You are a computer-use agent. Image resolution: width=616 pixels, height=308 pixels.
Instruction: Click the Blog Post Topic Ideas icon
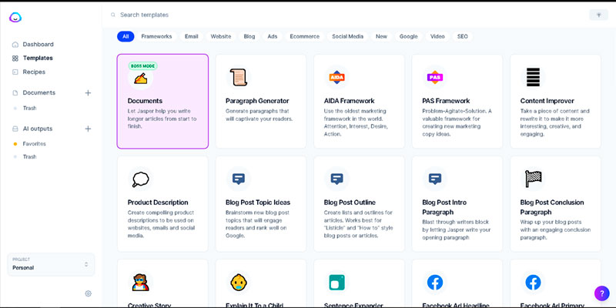click(239, 179)
